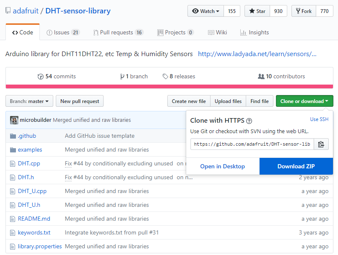Image resolution: width=338 pixels, height=255 pixels.
Task: Open the Branch: master dropdown
Action: pyautogui.click(x=29, y=101)
